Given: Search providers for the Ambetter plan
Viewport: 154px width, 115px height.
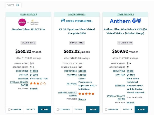Looking at the screenshot, I should coord(34,89).
